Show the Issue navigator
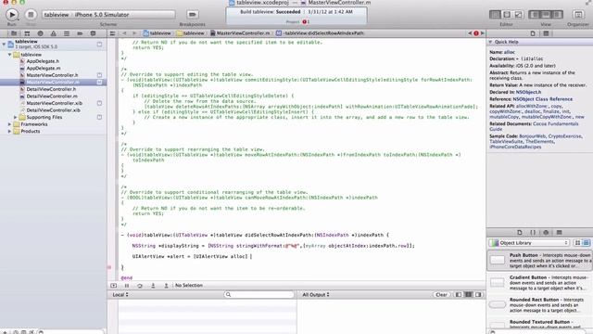The width and height of the screenshot is (593, 334). click(54, 33)
